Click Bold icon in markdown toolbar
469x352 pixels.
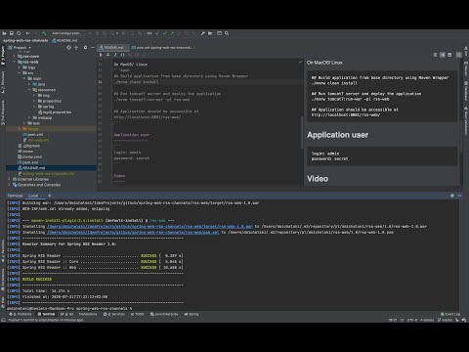[101, 55]
